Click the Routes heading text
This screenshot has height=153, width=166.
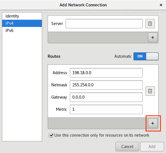pyautogui.click(x=54, y=56)
